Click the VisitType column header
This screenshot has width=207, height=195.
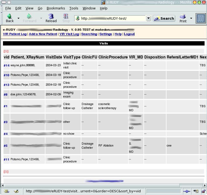(x=72, y=57)
